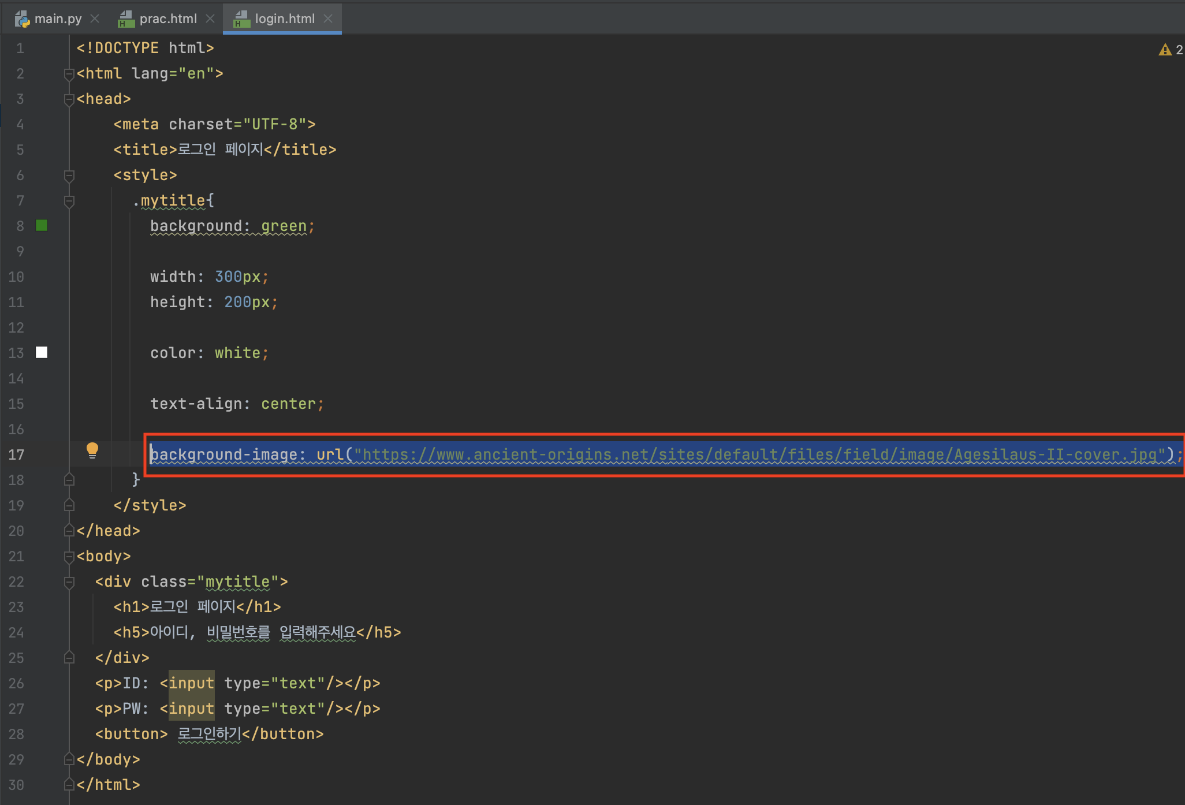Click the background-image URL link
Image resolution: width=1185 pixels, height=805 pixels.
(757, 454)
